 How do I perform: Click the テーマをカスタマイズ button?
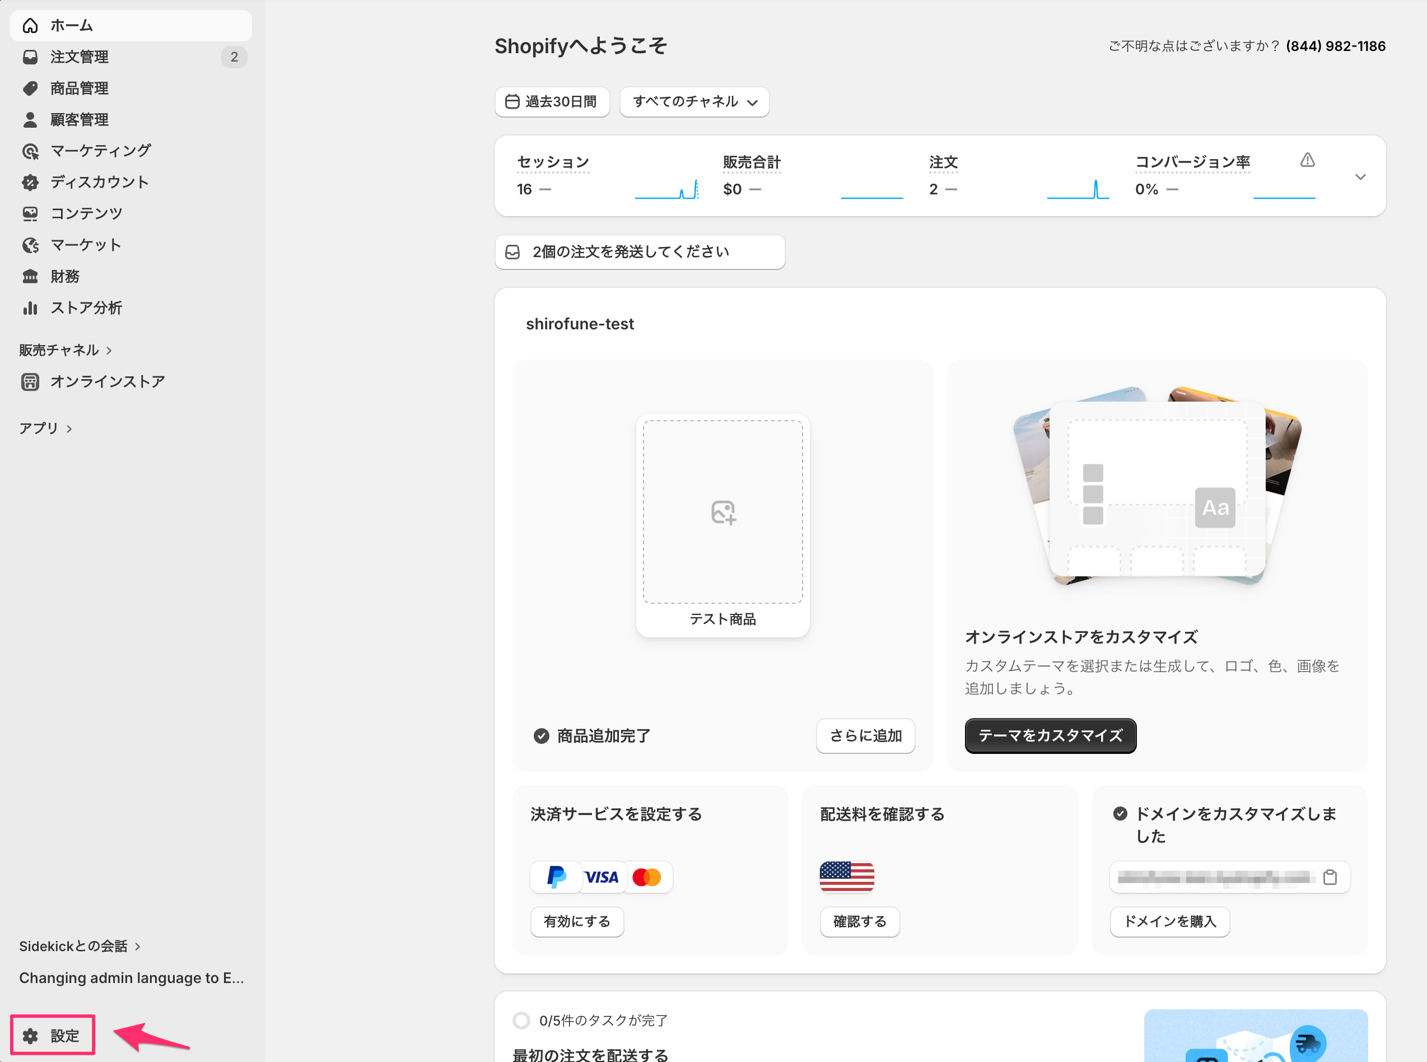(1050, 735)
